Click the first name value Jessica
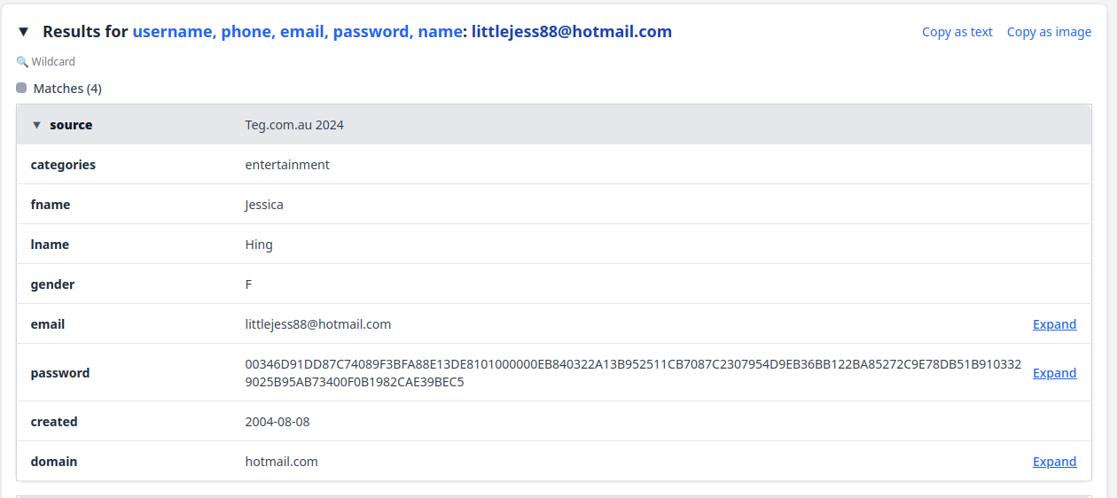 click(x=264, y=205)
